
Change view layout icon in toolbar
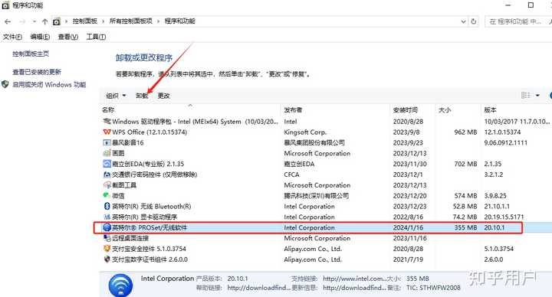pos(526,95)
